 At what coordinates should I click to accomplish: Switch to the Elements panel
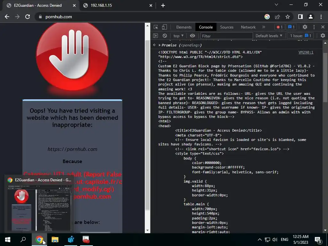click(184, 27)
